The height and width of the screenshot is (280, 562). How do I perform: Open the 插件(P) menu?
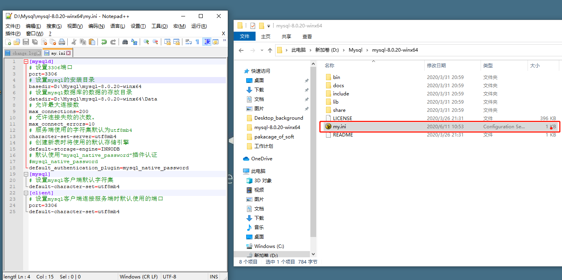pos(13,34)
